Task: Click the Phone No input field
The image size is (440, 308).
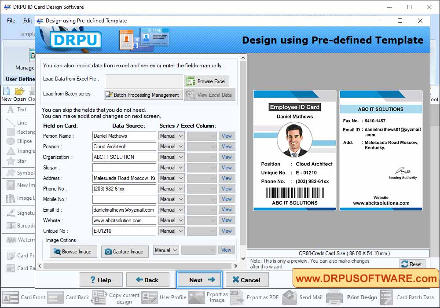Action: coord(124,189)
